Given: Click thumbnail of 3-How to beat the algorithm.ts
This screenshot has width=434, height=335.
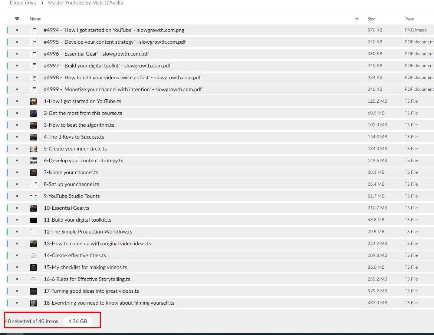Looking at the screenshot, I should [33, 125].
